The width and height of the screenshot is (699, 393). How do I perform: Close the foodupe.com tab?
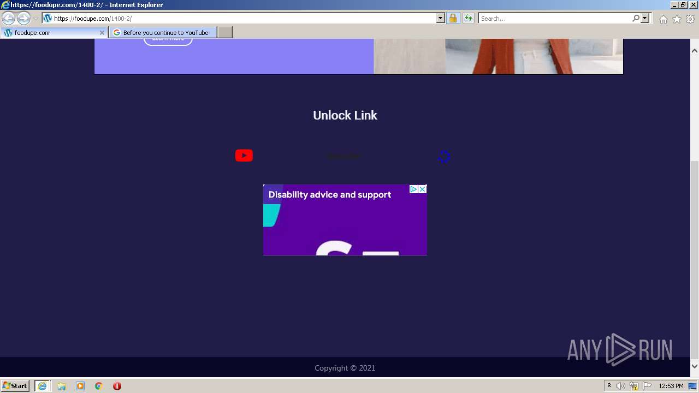tap(102, 33)
